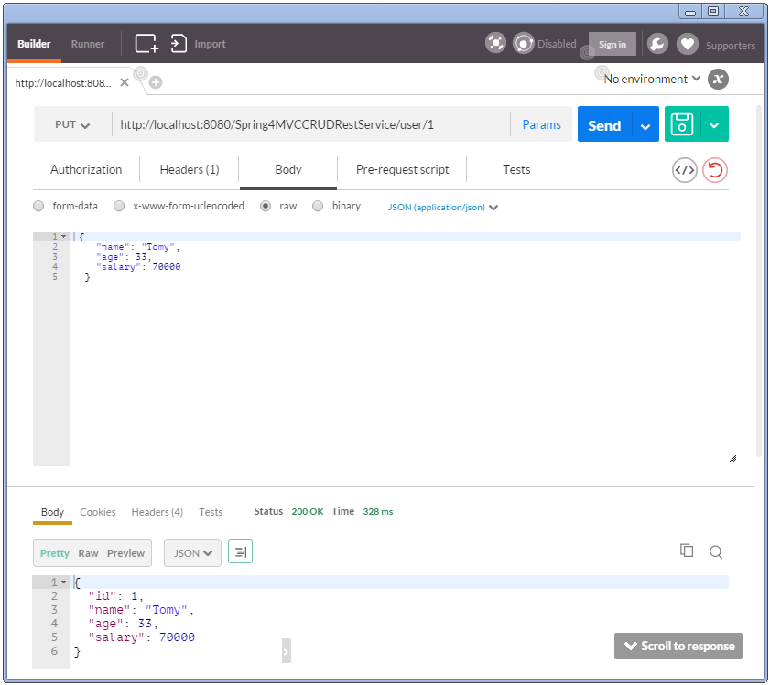Click the Disabled interceptor icon
Screen dimensions: 770x685
click(x=523, y=43)
